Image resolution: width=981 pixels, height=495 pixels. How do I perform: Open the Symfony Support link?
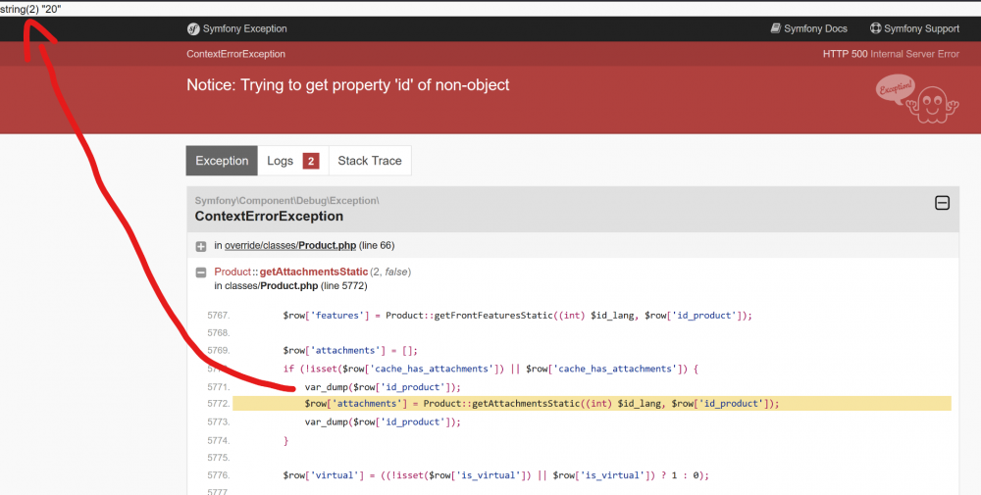914,28
